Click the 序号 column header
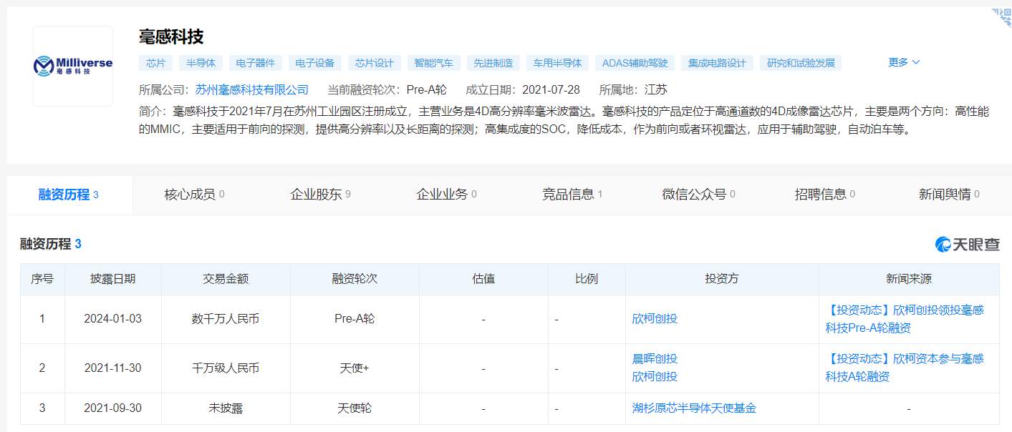Viewport: 1012px width, 432px height. (42, 279)
